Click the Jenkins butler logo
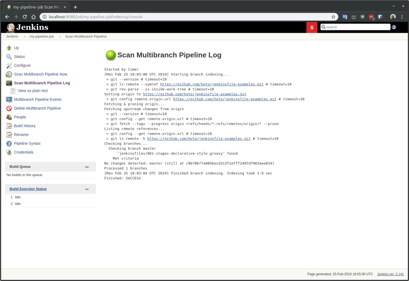The height and width of the screenshot is (281, 409). [11, 28]
